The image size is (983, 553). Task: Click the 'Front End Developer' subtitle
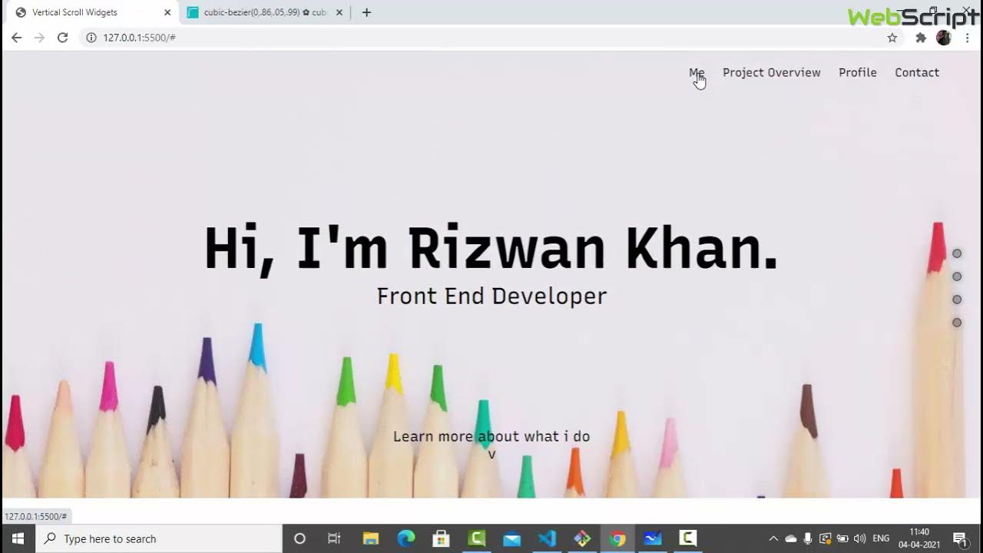[x=491, y=296]
